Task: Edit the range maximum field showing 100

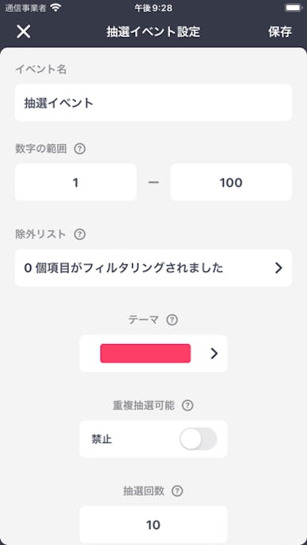Action: click(x=231, y=182)
